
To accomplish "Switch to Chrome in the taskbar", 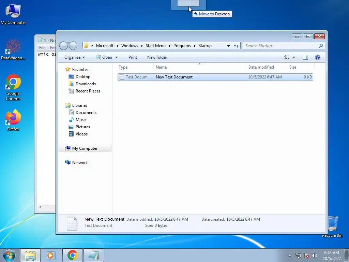I will pyautogui.click(x=72, y=255).
